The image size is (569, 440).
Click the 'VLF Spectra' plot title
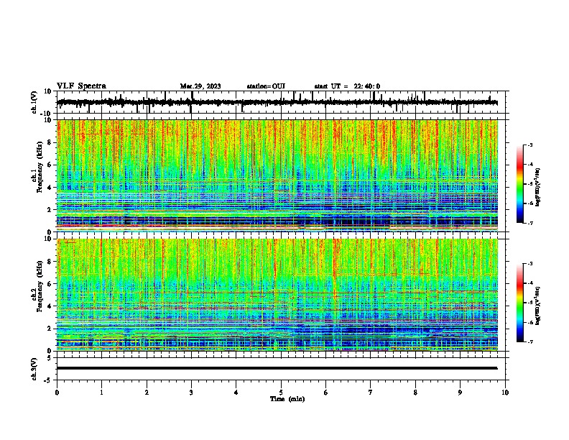pos(81,86)
